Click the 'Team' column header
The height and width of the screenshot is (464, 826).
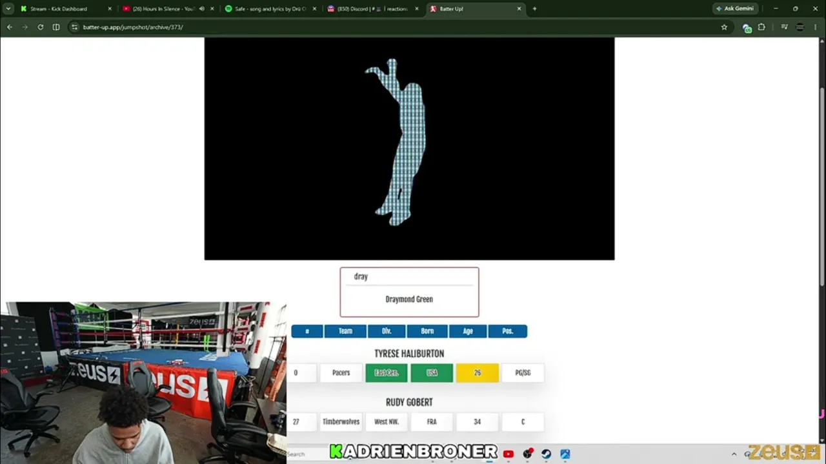[345, 331]
